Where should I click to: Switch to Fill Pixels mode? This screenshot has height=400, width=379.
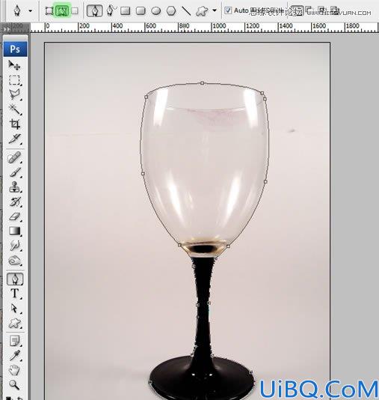pos(75,11)
